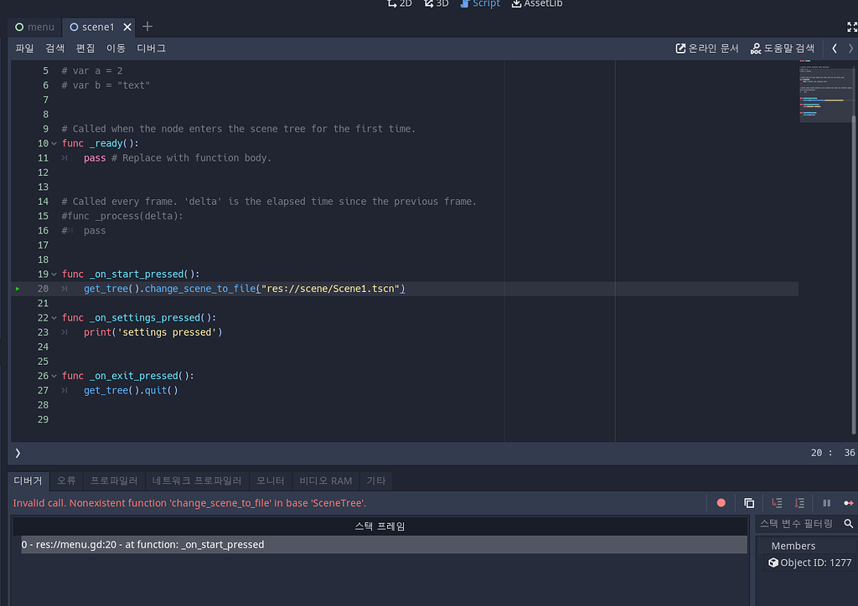
Task: Switch to the Script workspace
Action: (x=480, y=4)
